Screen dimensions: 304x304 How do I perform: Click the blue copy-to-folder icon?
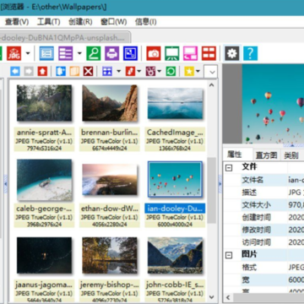point(61,71)
